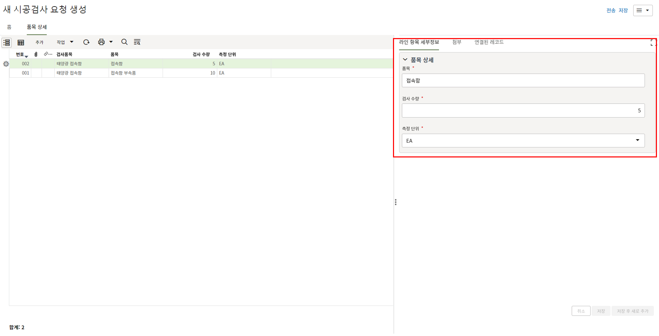Open the advanced filter search icon
Screen dimensions: 659x336
pyautogui.click(x=137, y=42)
